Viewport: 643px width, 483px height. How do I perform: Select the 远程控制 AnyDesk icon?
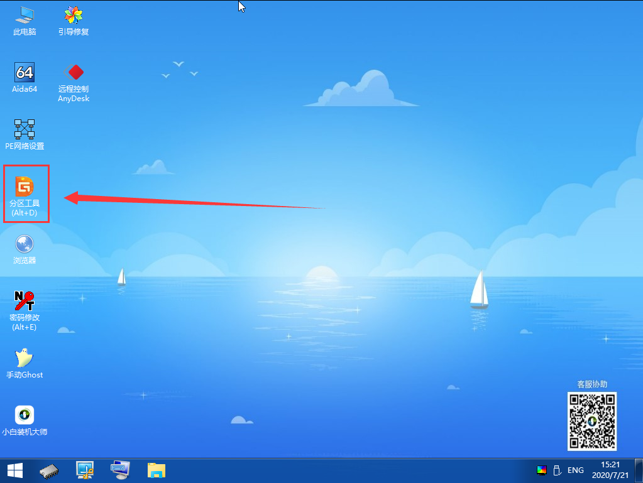[74, 82]
